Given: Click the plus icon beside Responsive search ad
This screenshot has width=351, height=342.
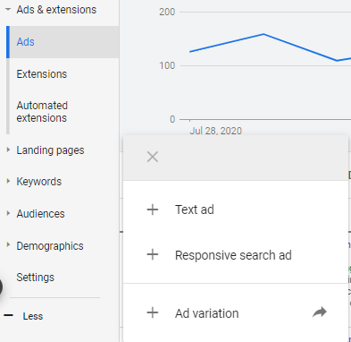Looking at the screenshot, I should click(x=153, y=255).
